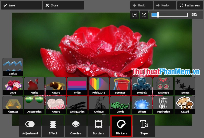Select the Pride sticker pack
The width and height of the screenshot is (204, 138).
tap(77, 86)
